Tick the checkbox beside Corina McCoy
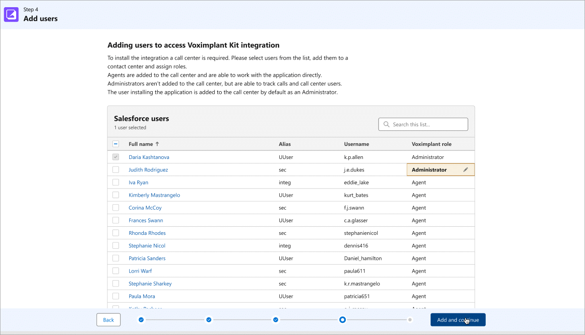 (116, 208)
